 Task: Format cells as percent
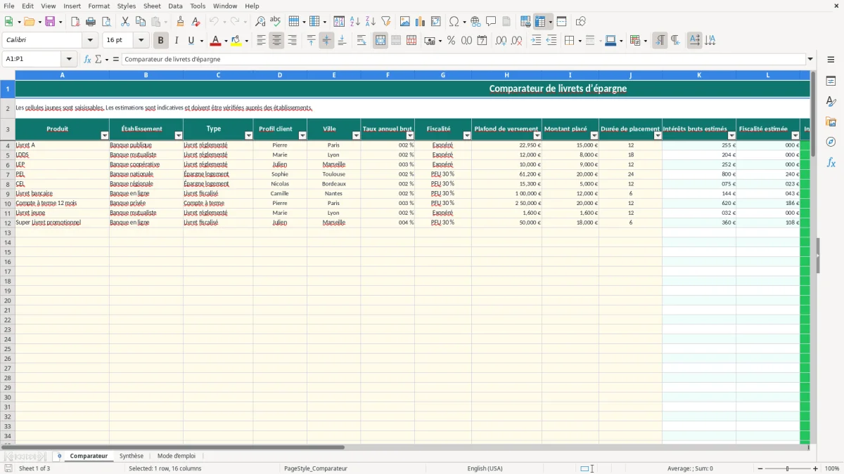(x=452, y=41)
